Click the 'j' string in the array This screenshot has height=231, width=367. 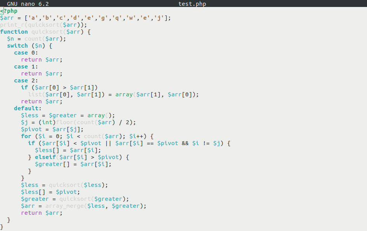(159, 18)
